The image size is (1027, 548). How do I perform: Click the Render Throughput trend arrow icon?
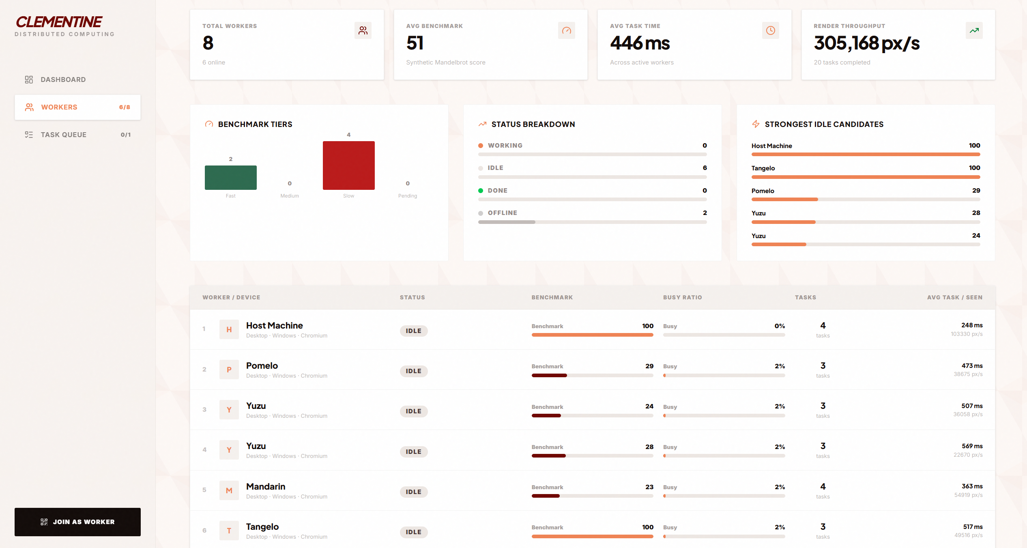point(974,30)
